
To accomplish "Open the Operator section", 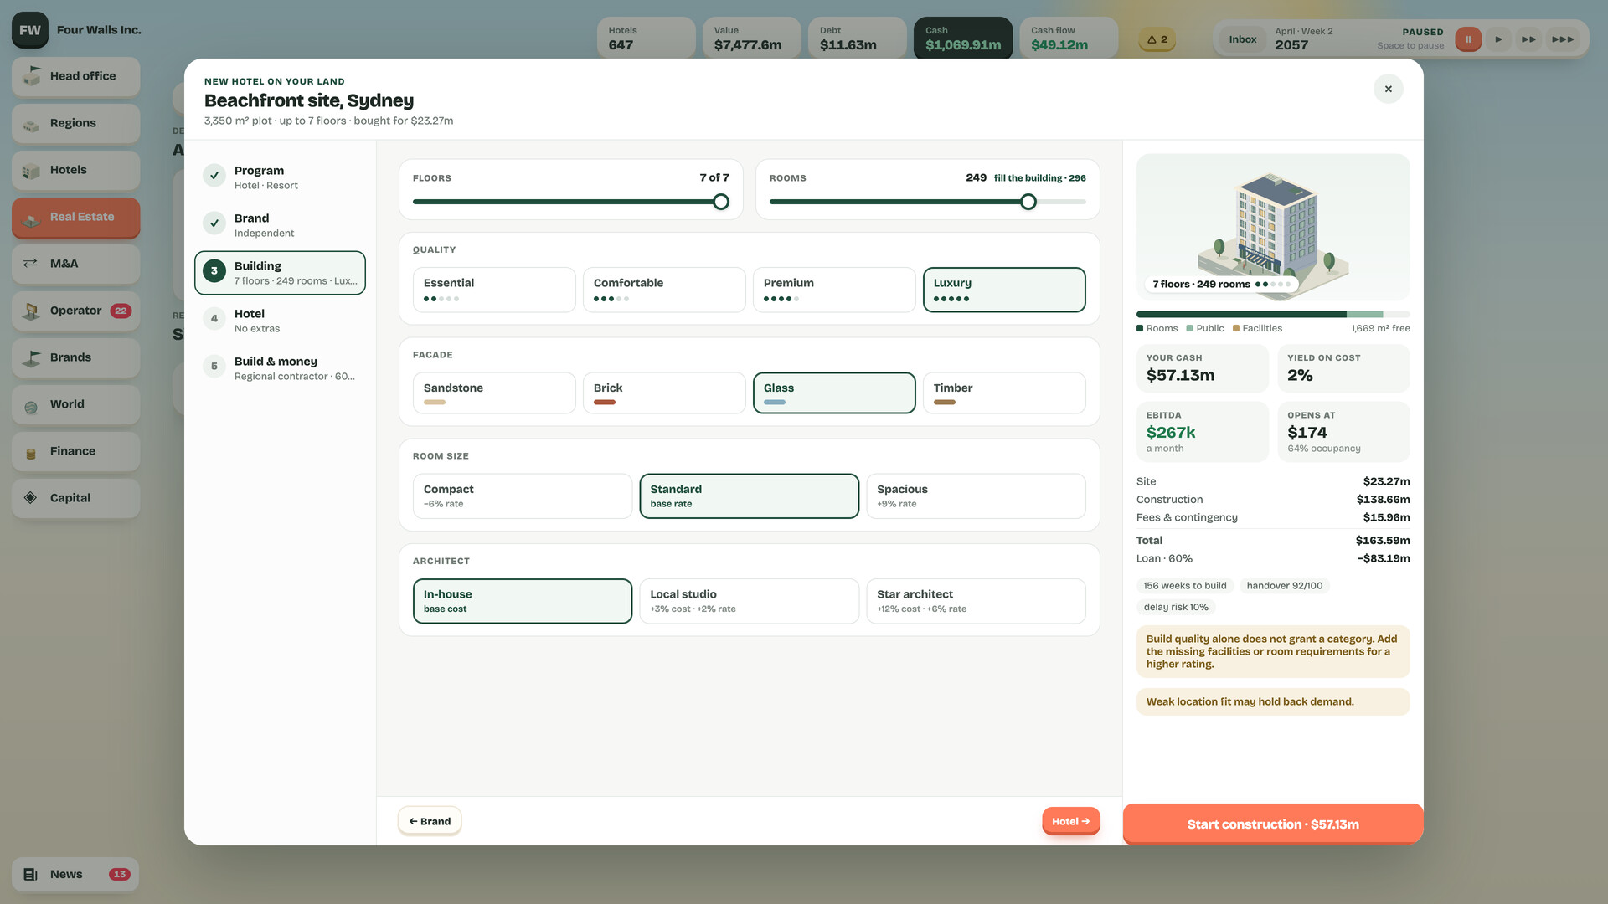I will 75,311.
